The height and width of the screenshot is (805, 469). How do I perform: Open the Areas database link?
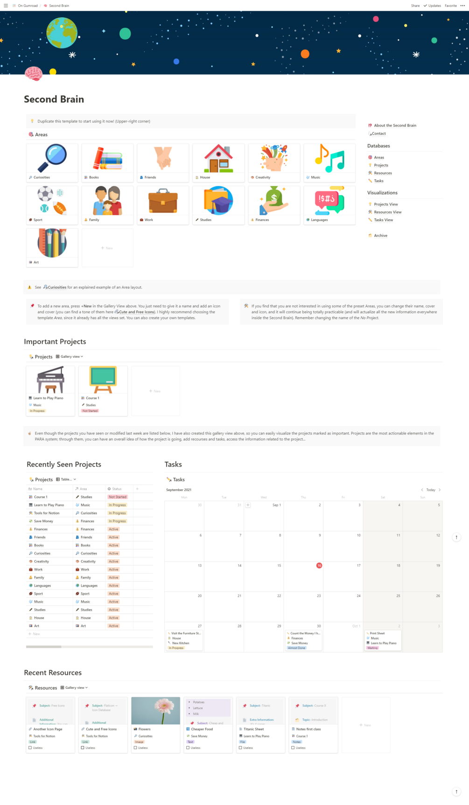[376, 157]
